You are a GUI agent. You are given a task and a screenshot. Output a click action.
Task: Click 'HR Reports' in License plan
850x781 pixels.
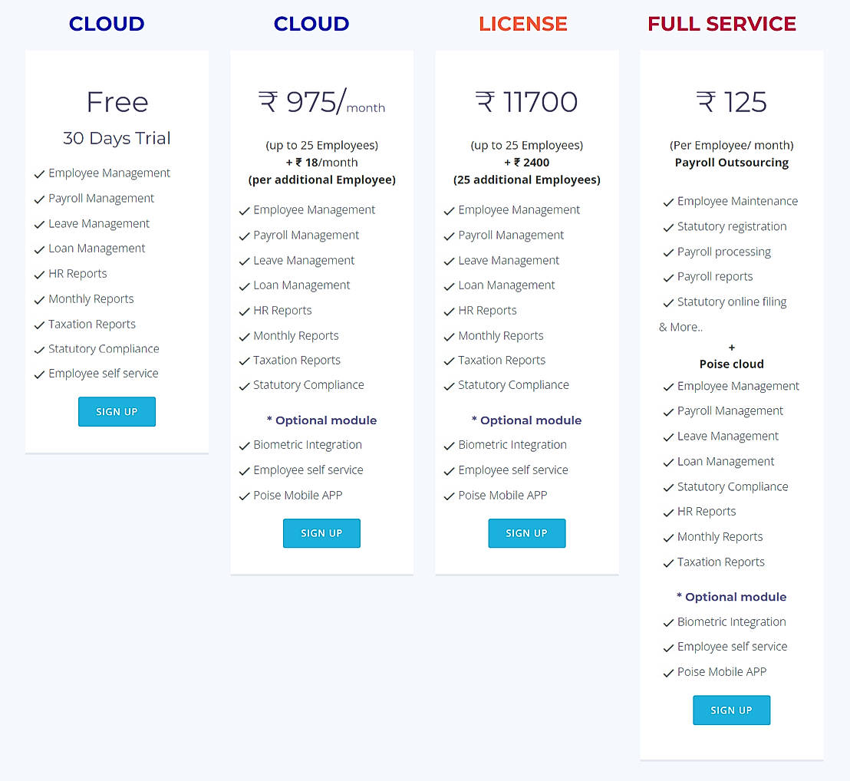pyautogui.click(x=487, y=311)
